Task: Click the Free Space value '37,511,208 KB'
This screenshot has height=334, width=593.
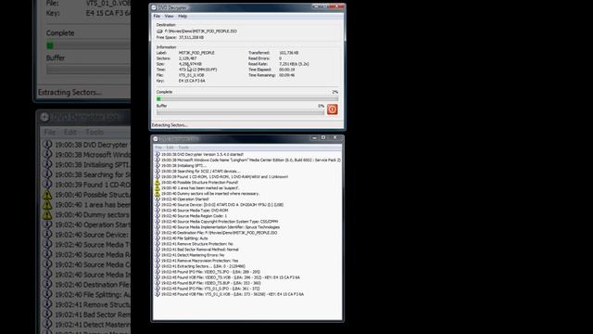Action: pyautogui.click(x=191, y=37)
